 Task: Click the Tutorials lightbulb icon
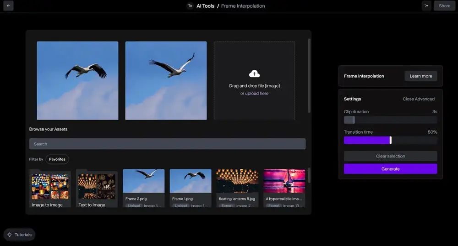pos(10,235)
